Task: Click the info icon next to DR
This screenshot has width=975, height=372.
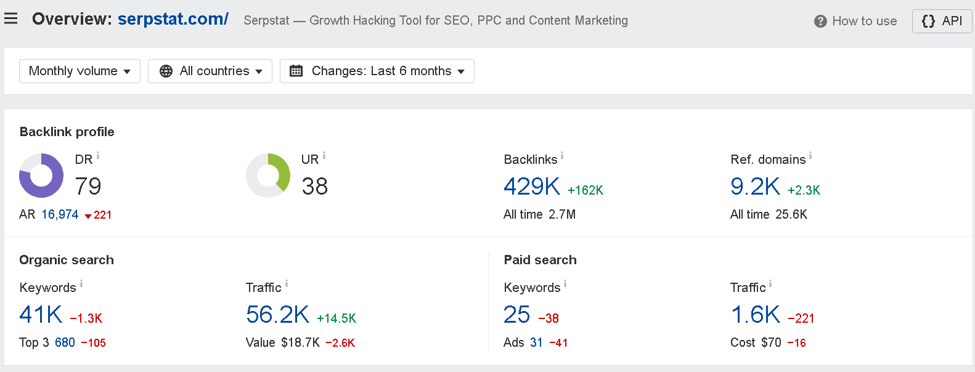Action: [x=98, y=156]
